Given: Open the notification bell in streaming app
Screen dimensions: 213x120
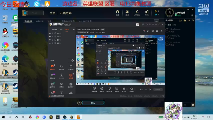Looking at the screenshot, I should [157, 31].
